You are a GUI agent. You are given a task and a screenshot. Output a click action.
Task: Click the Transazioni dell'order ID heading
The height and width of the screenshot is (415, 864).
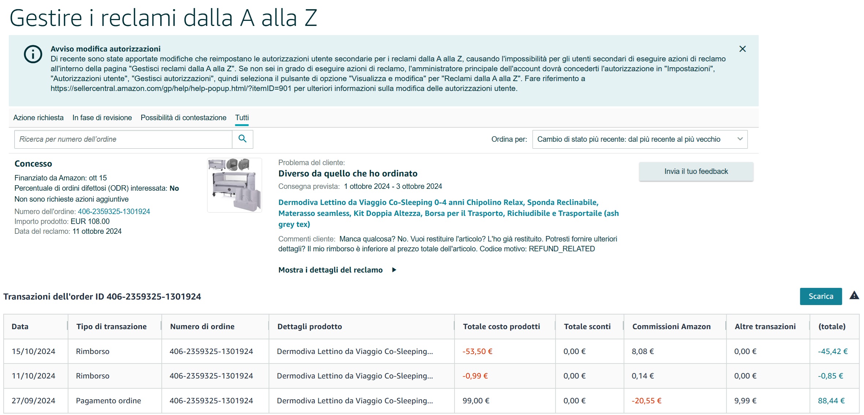(x=102, y=296)
